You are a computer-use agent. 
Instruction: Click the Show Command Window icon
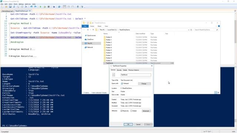click(78, 7)
